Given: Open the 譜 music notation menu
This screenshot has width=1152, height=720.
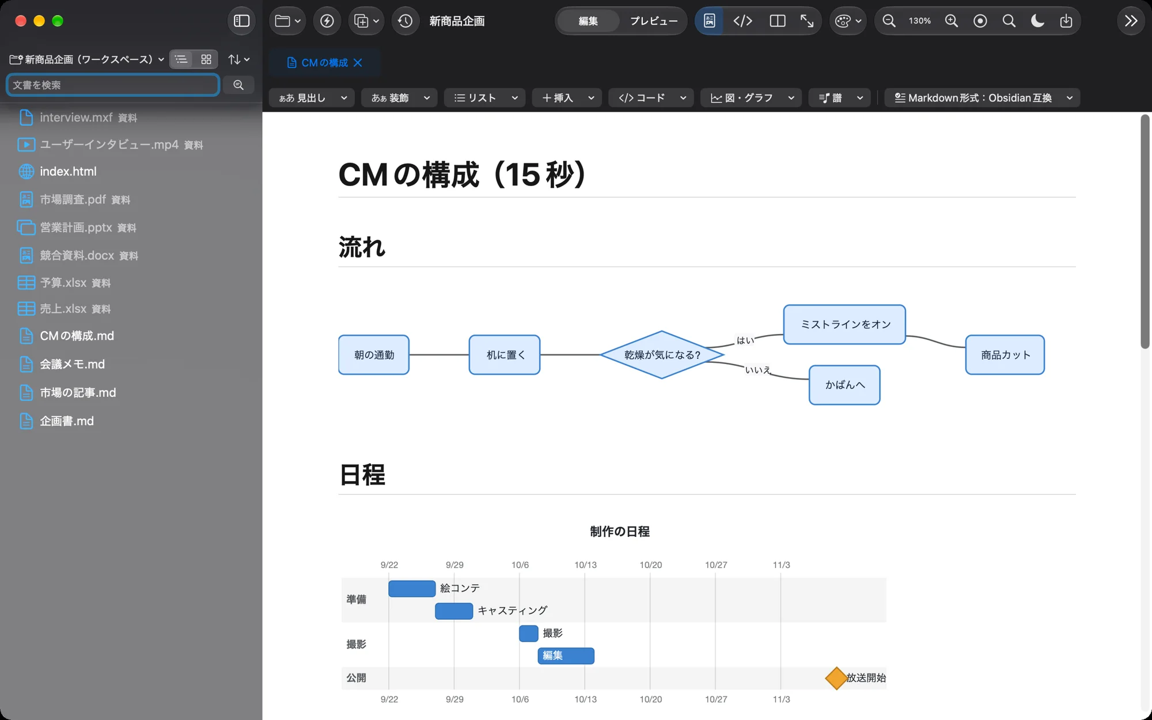Looking at the screenshot, I should [x=840, y=98].
